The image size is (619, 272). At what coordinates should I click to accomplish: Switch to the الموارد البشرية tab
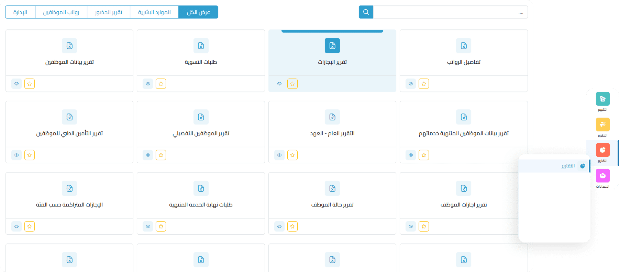(x=154, y=12)
